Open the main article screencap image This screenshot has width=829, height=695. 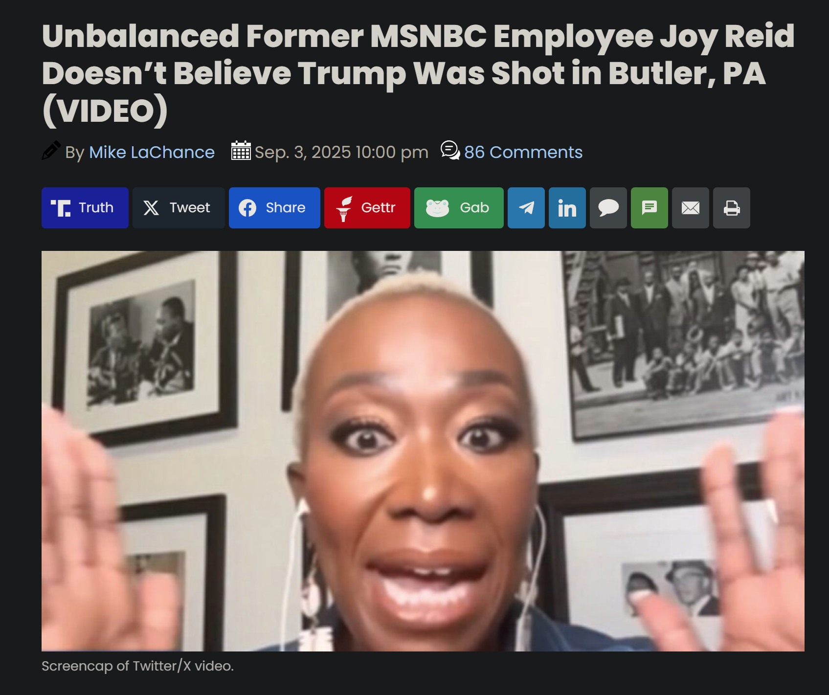point(423,451)
